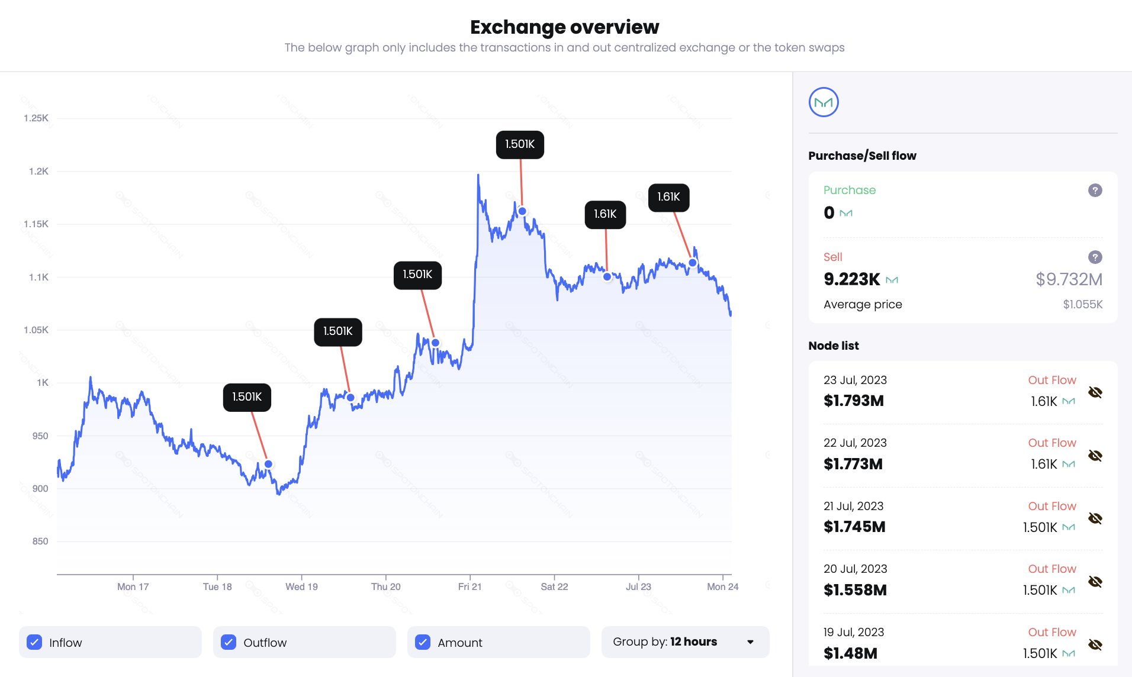This screenshot has width=1132, height=677.
Task: Open Sell help question-mark icon
Action: pos(1095,257)
